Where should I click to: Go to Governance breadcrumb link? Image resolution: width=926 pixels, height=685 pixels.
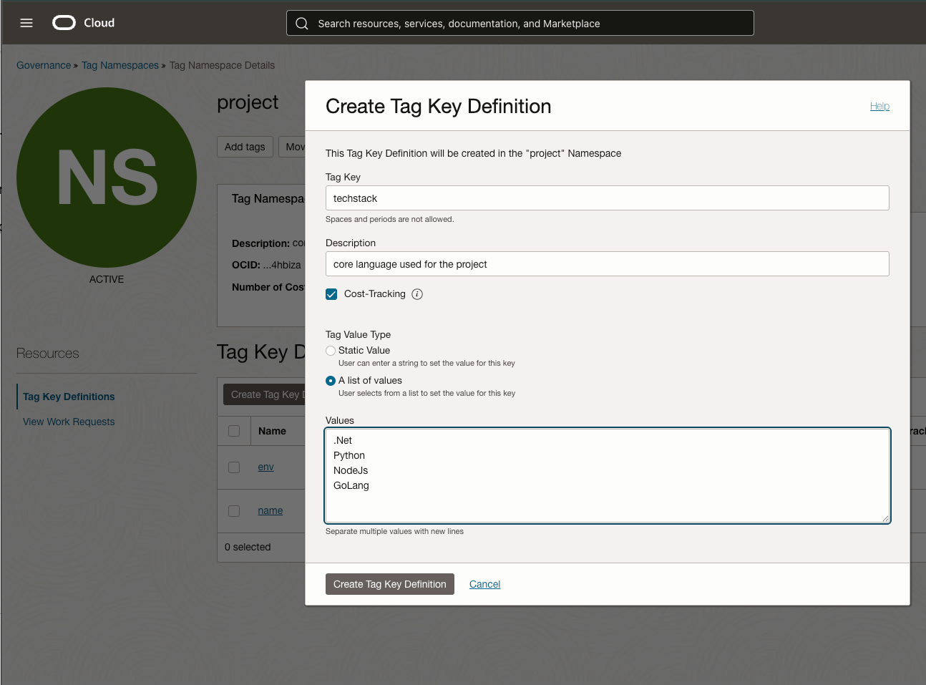pos(44,65)
